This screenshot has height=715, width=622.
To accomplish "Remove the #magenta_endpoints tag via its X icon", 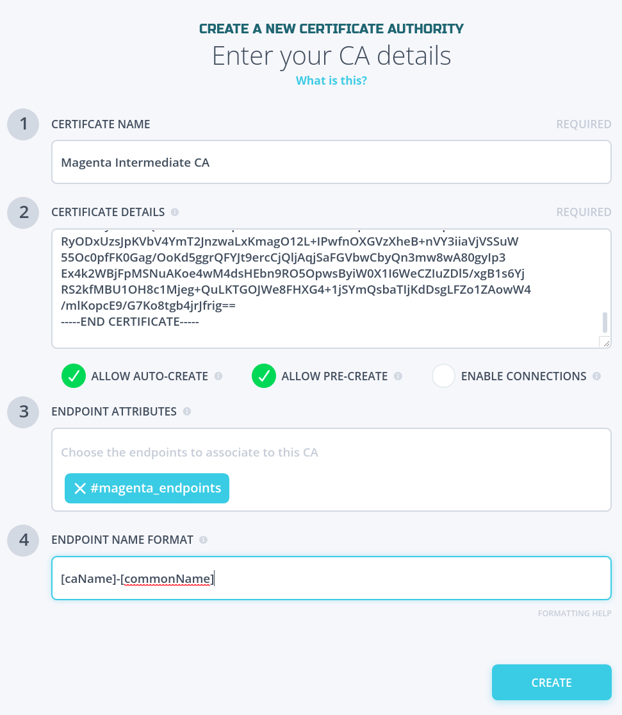I will (79, 488).
